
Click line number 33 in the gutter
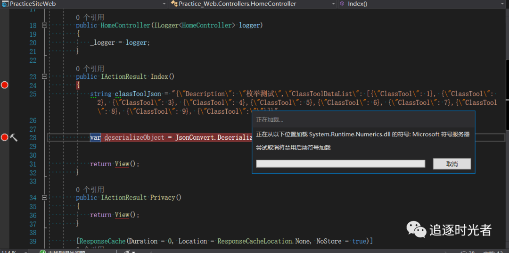pos(33,181)
